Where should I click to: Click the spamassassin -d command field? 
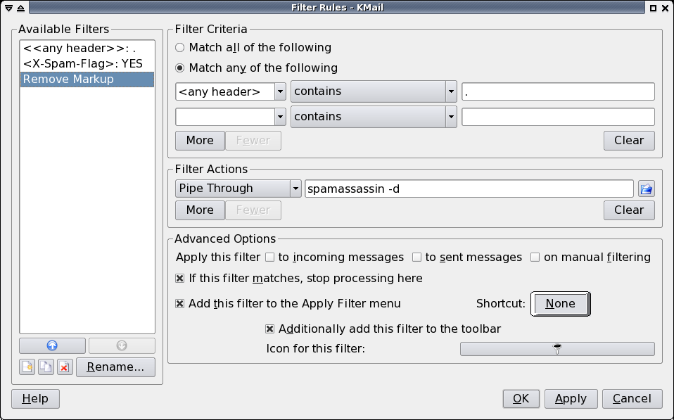pyautogui.click(x=469, y=189)
